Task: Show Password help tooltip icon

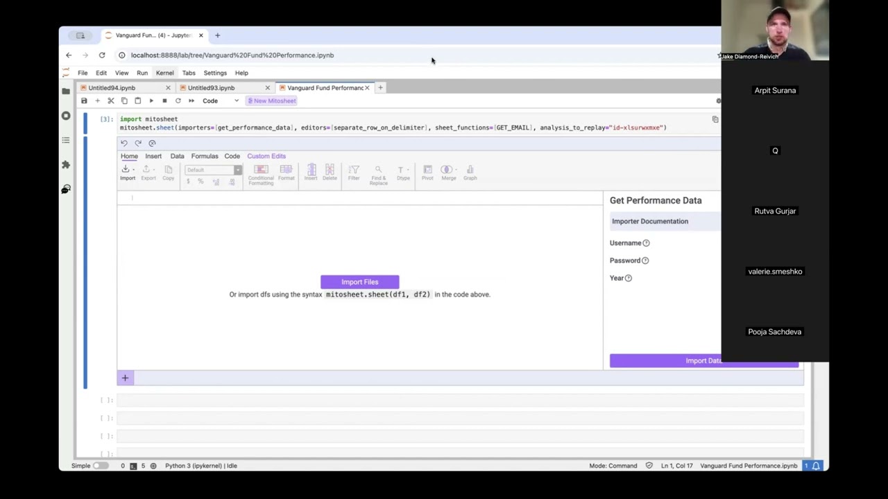Action: tap(645, 261)
